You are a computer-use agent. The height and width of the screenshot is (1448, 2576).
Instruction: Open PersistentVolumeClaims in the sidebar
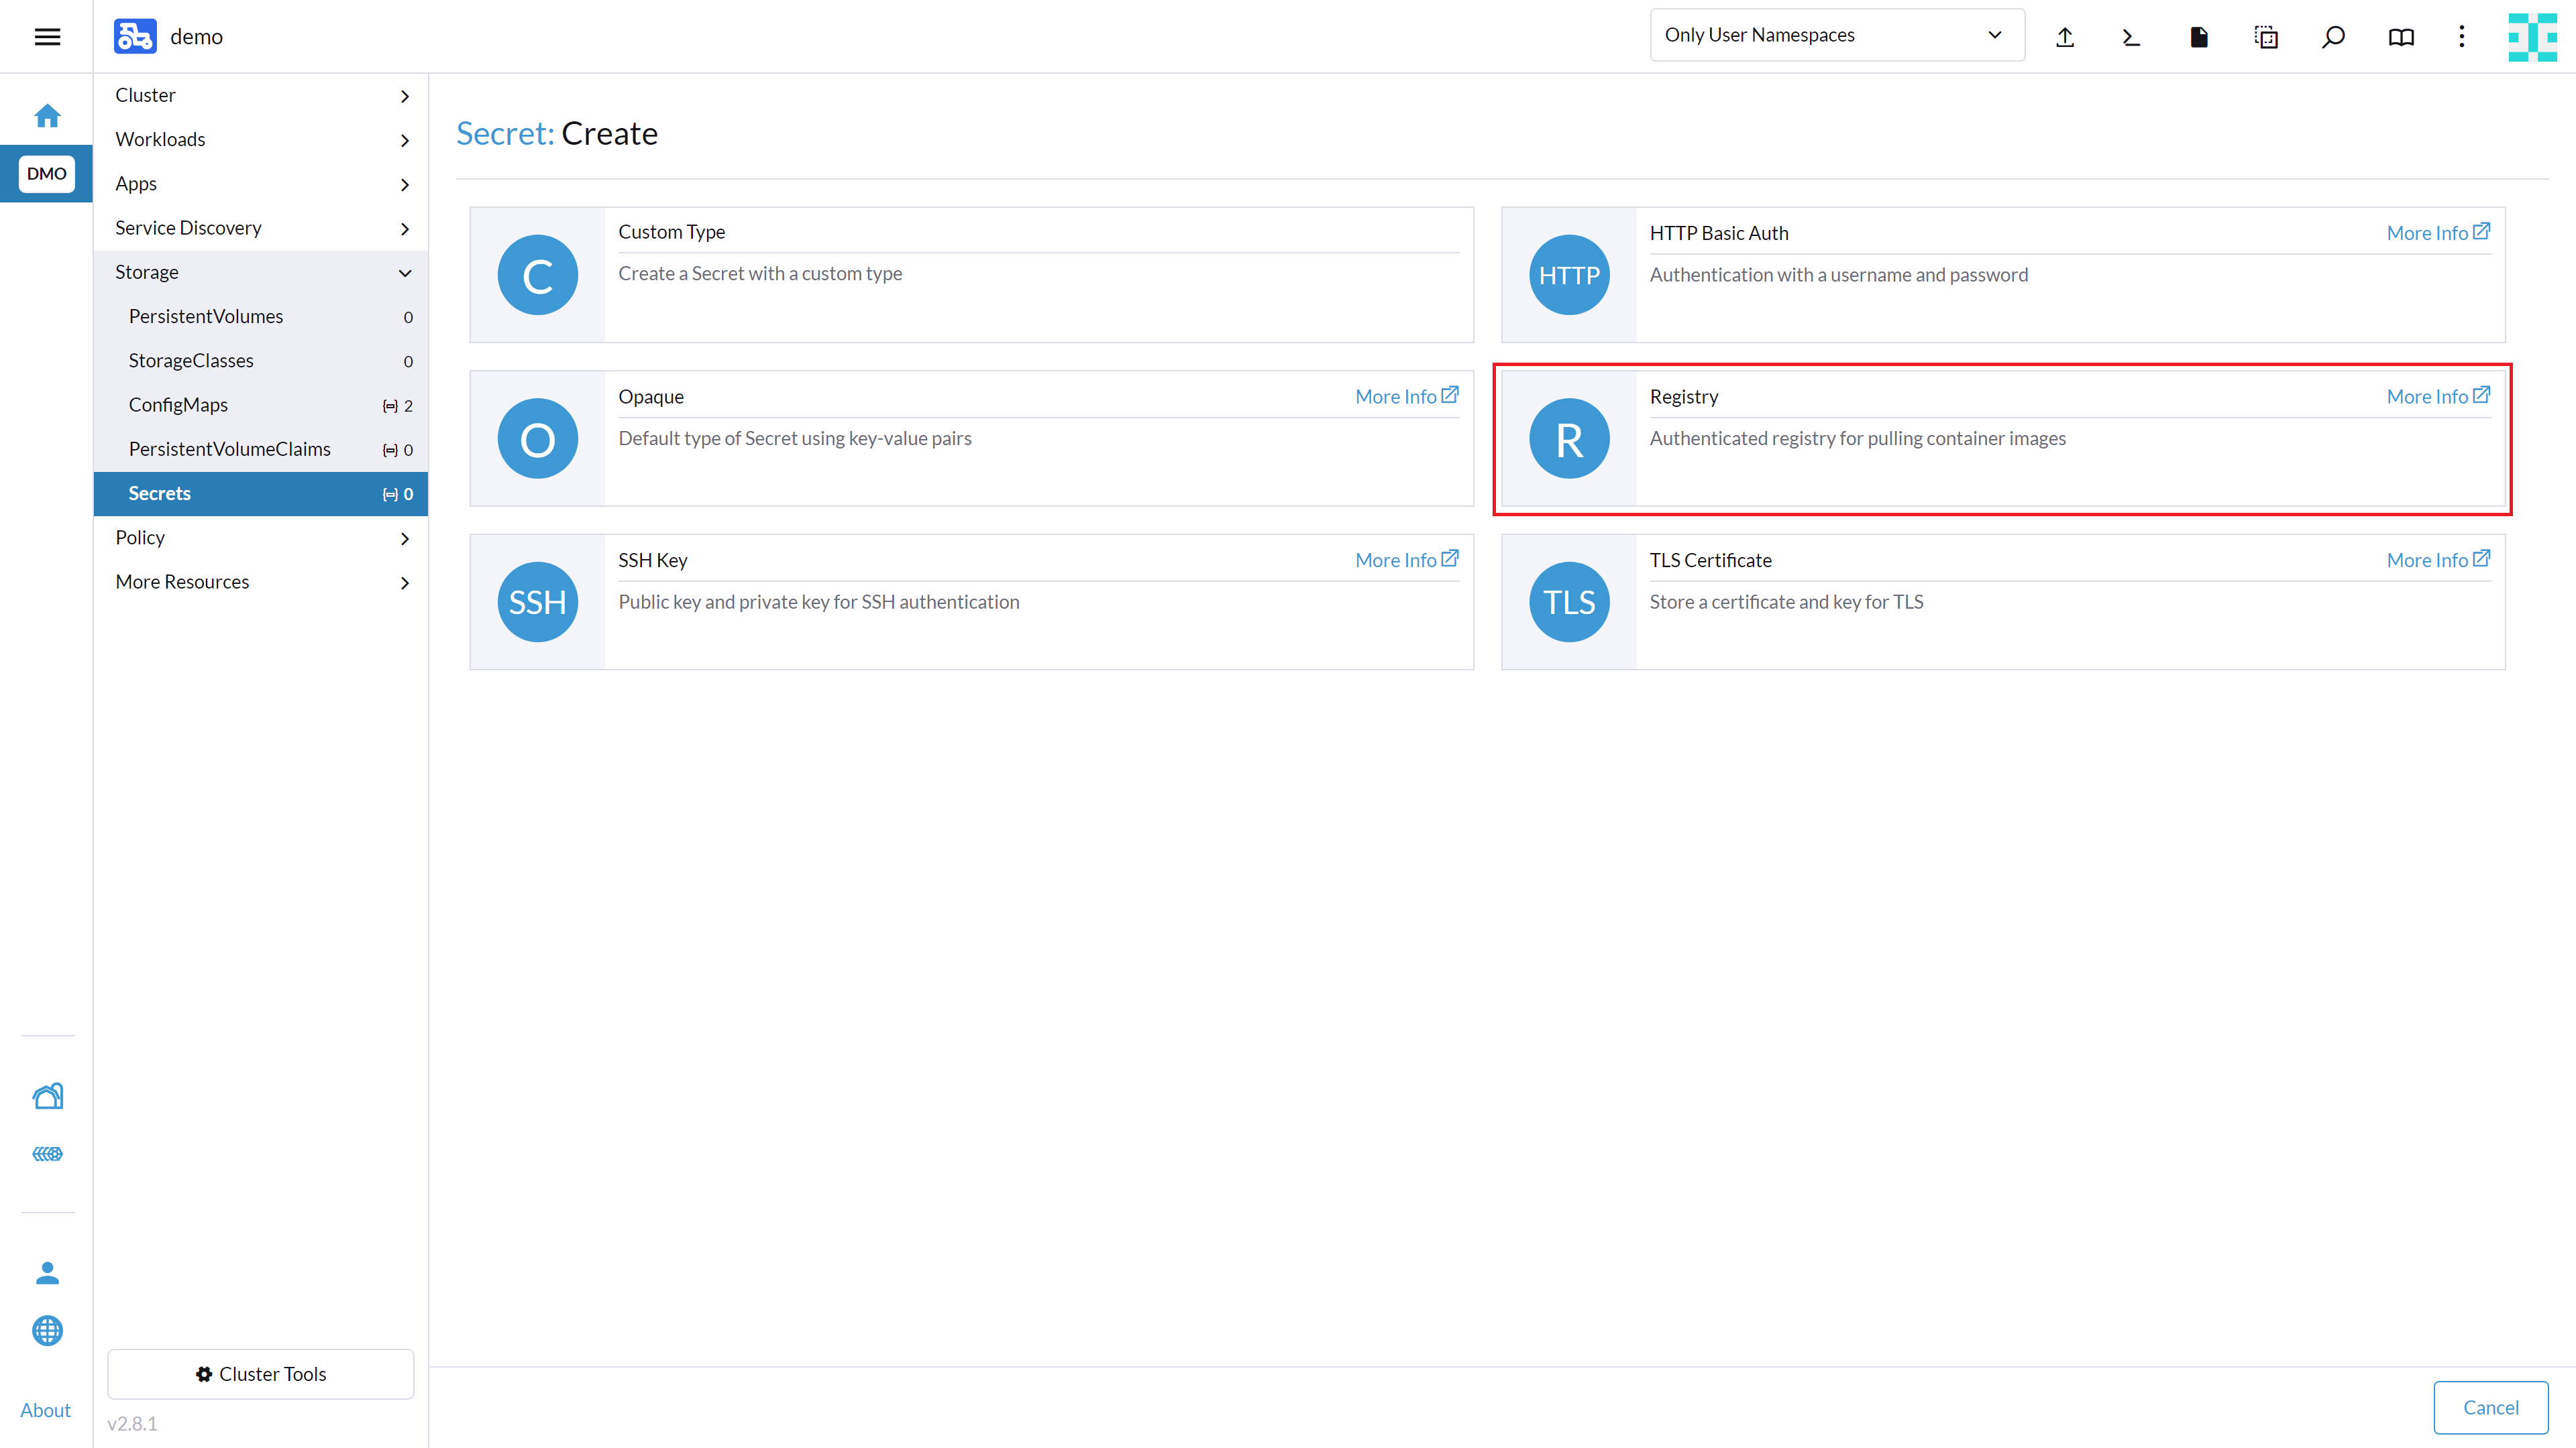[x=229, y=448]
